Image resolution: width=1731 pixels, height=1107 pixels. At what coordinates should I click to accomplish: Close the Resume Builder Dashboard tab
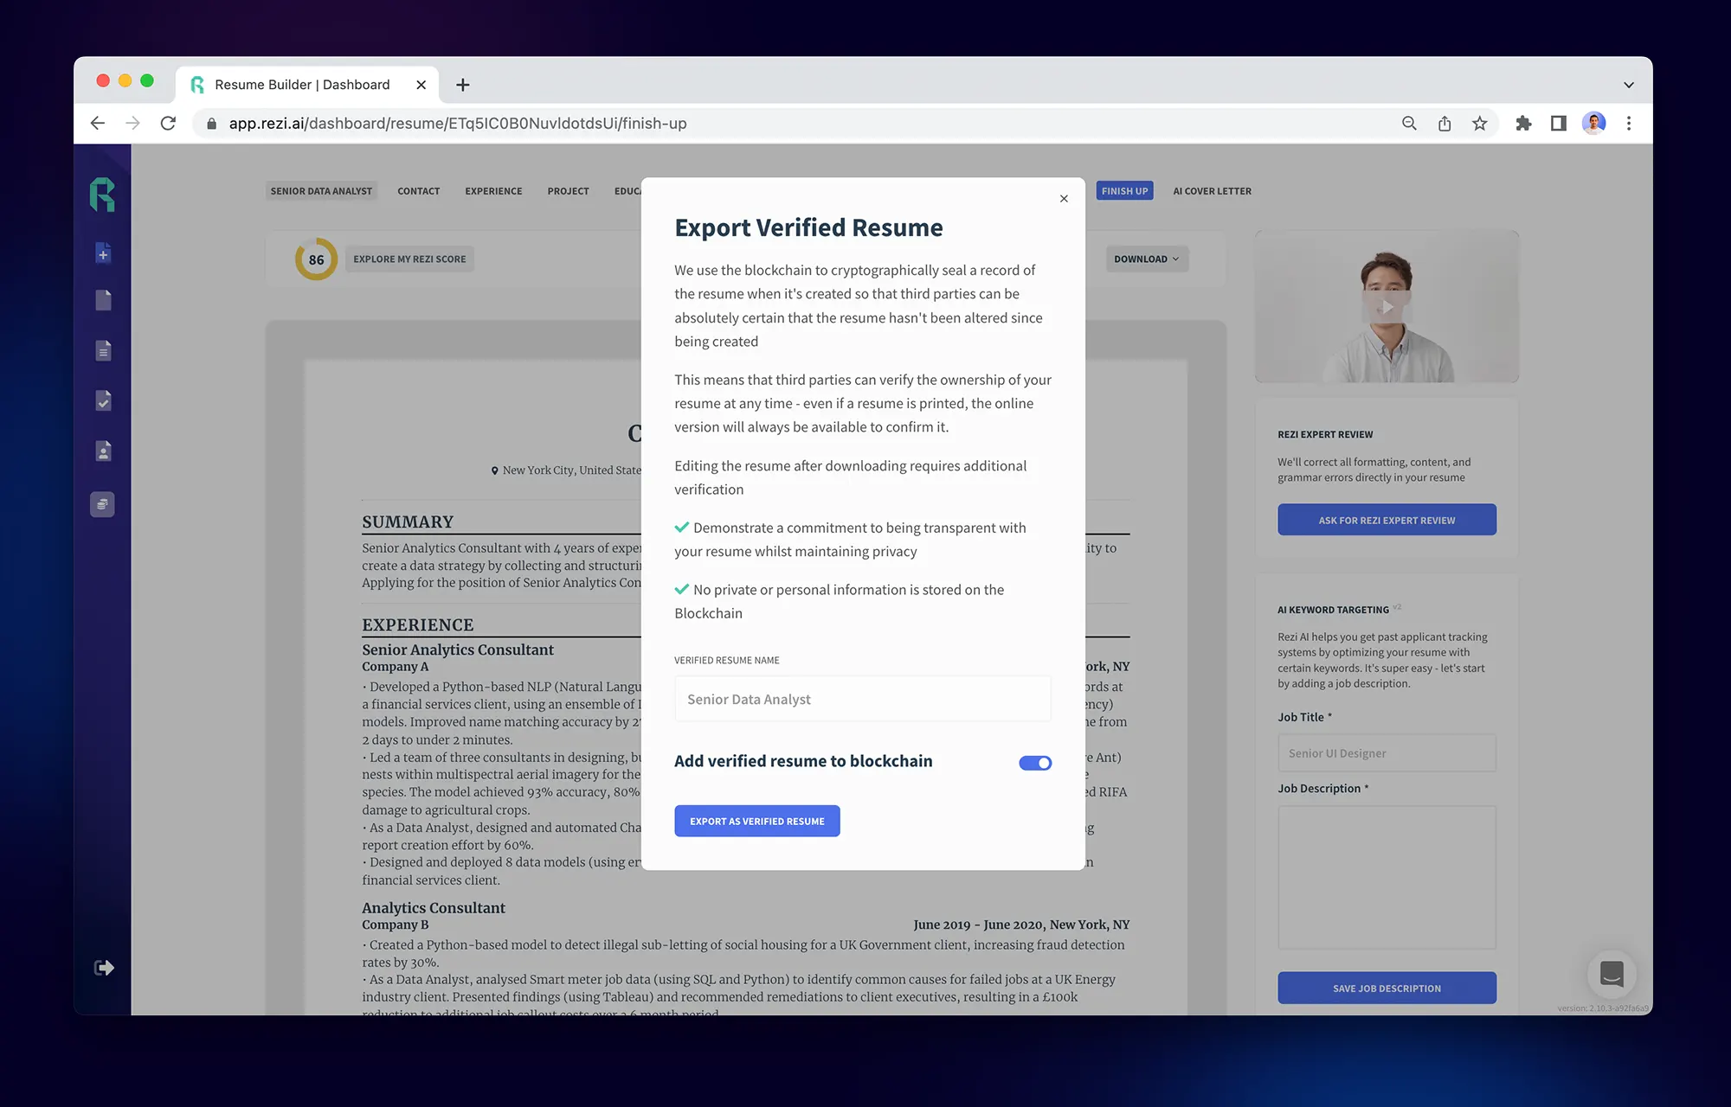421,85
